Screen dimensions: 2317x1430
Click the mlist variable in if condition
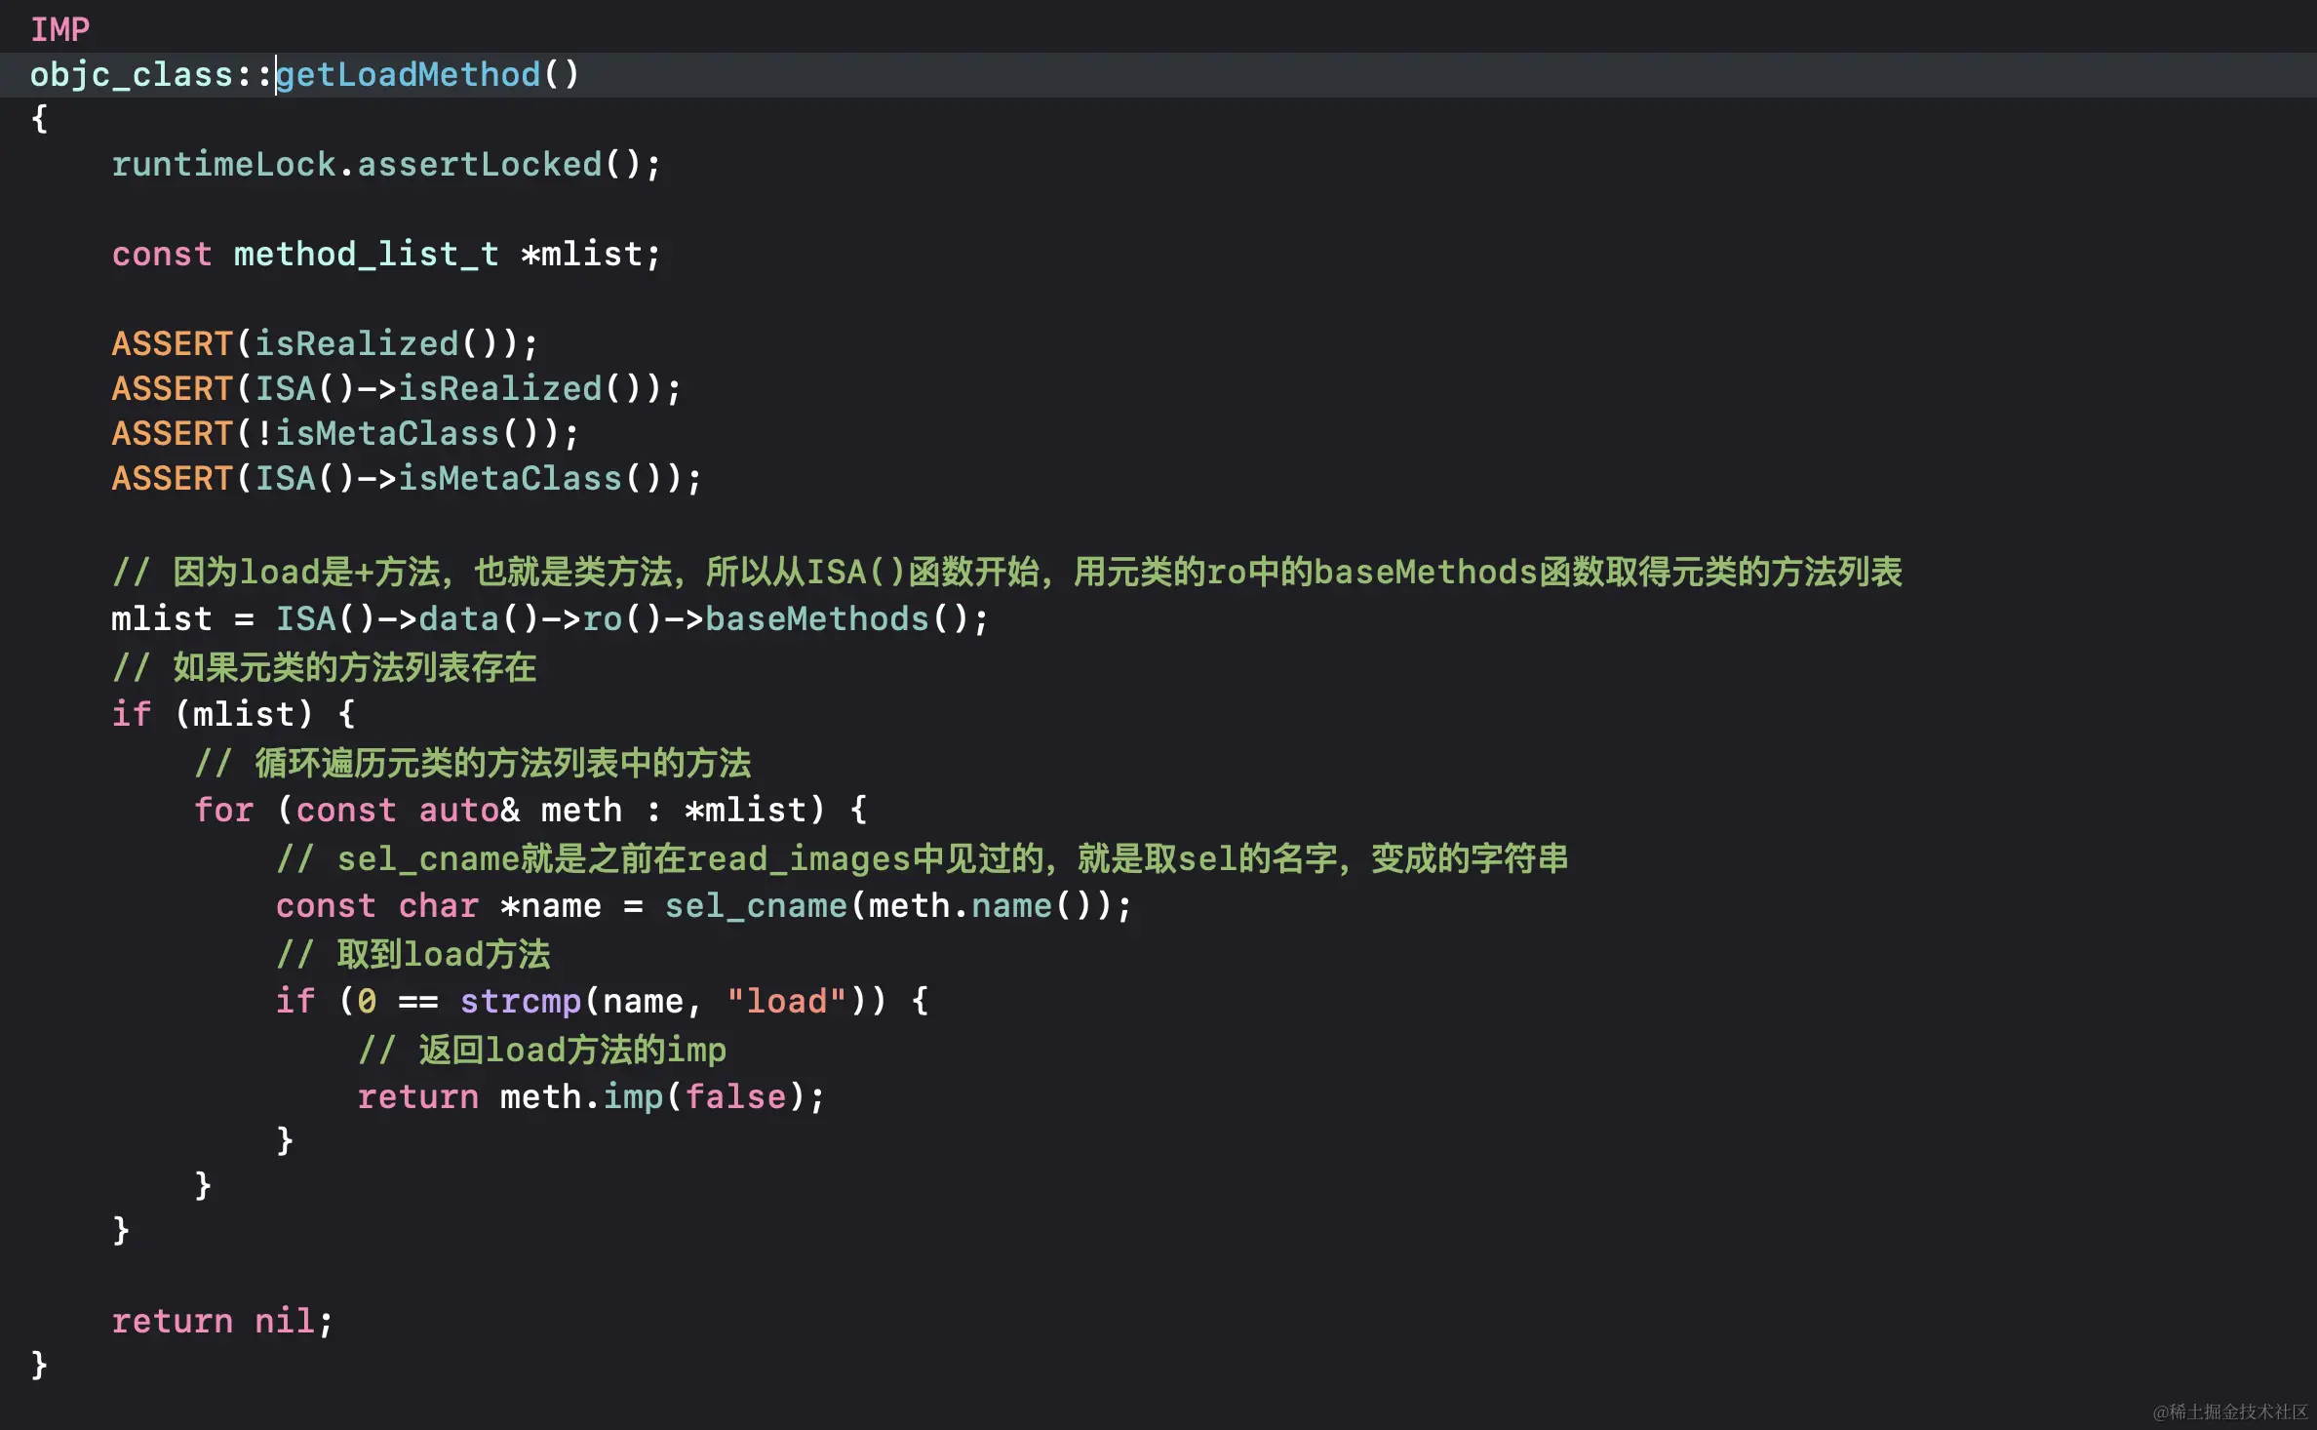click(x=246, y=713)
